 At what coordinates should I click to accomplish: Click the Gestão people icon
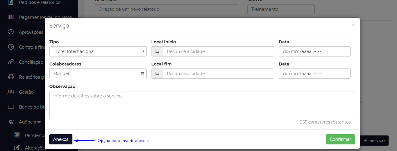pyautogui.click(x=11, y=92)
